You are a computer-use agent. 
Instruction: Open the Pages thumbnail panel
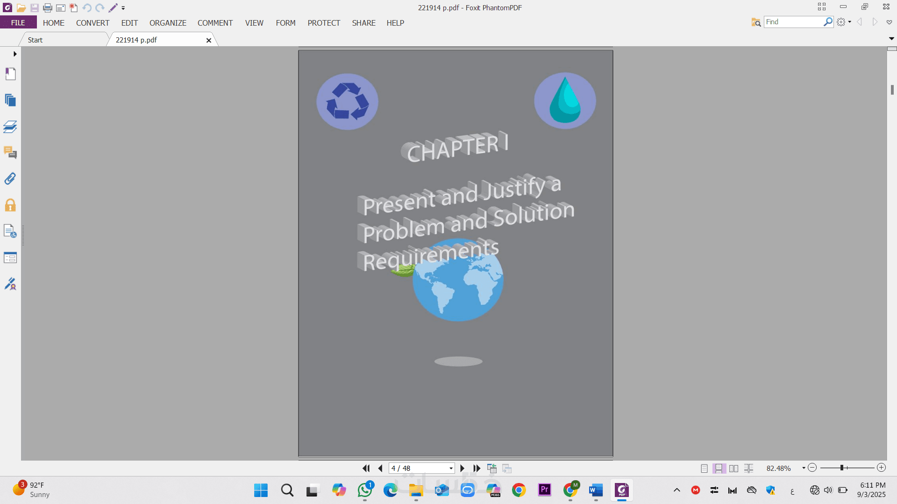tap(10, 100)
